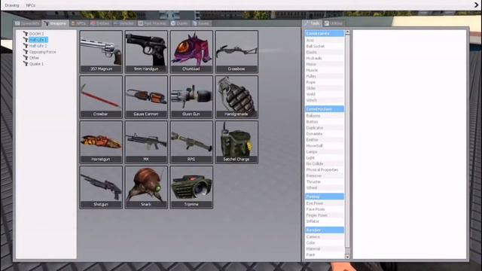Select the RPG launcher icon
Screen dimensions: 482x271
[191, 142]
